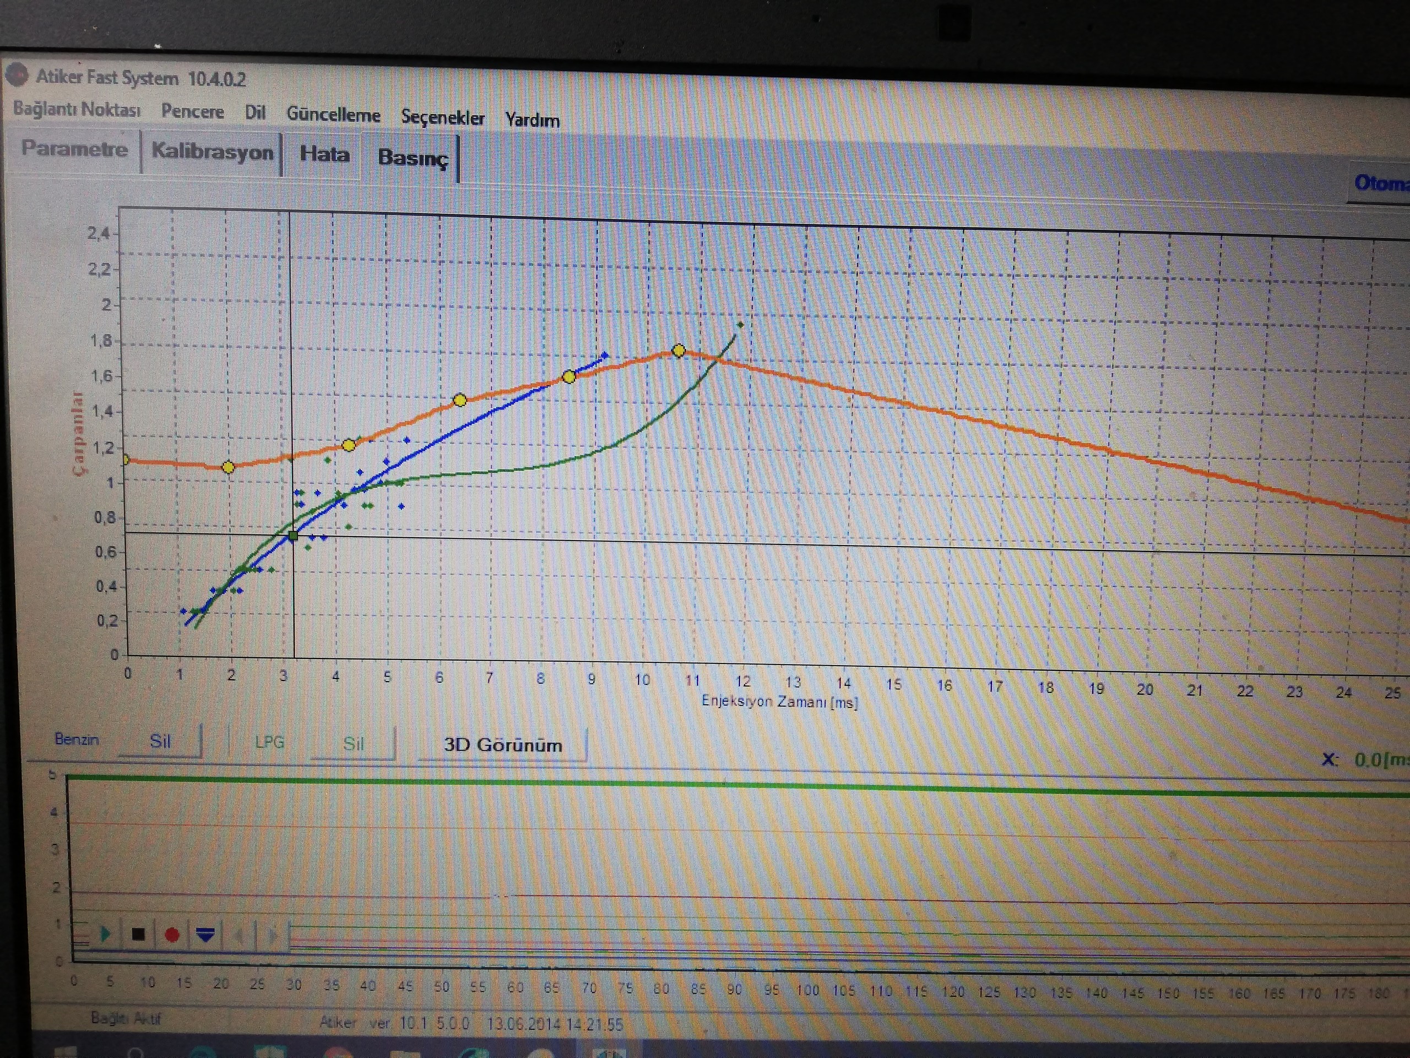
Task: Click the blue down-arrow save icon
Action: [205, 936]
